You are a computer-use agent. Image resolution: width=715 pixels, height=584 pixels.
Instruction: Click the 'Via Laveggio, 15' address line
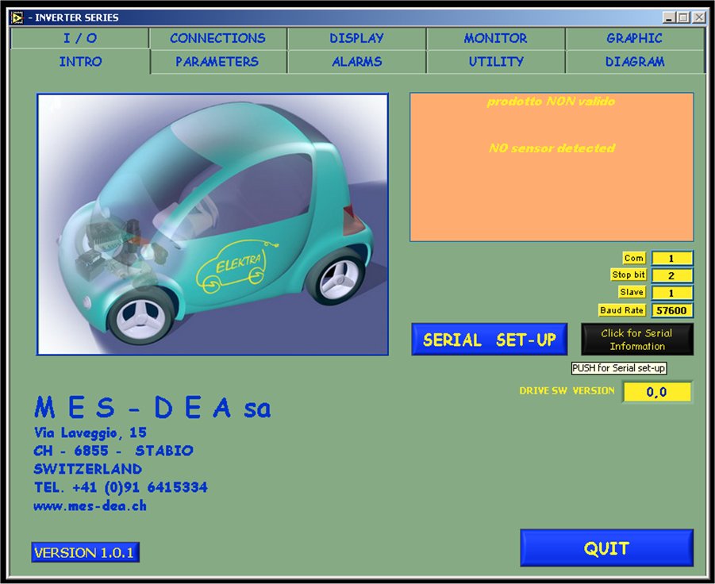[90, 432]
